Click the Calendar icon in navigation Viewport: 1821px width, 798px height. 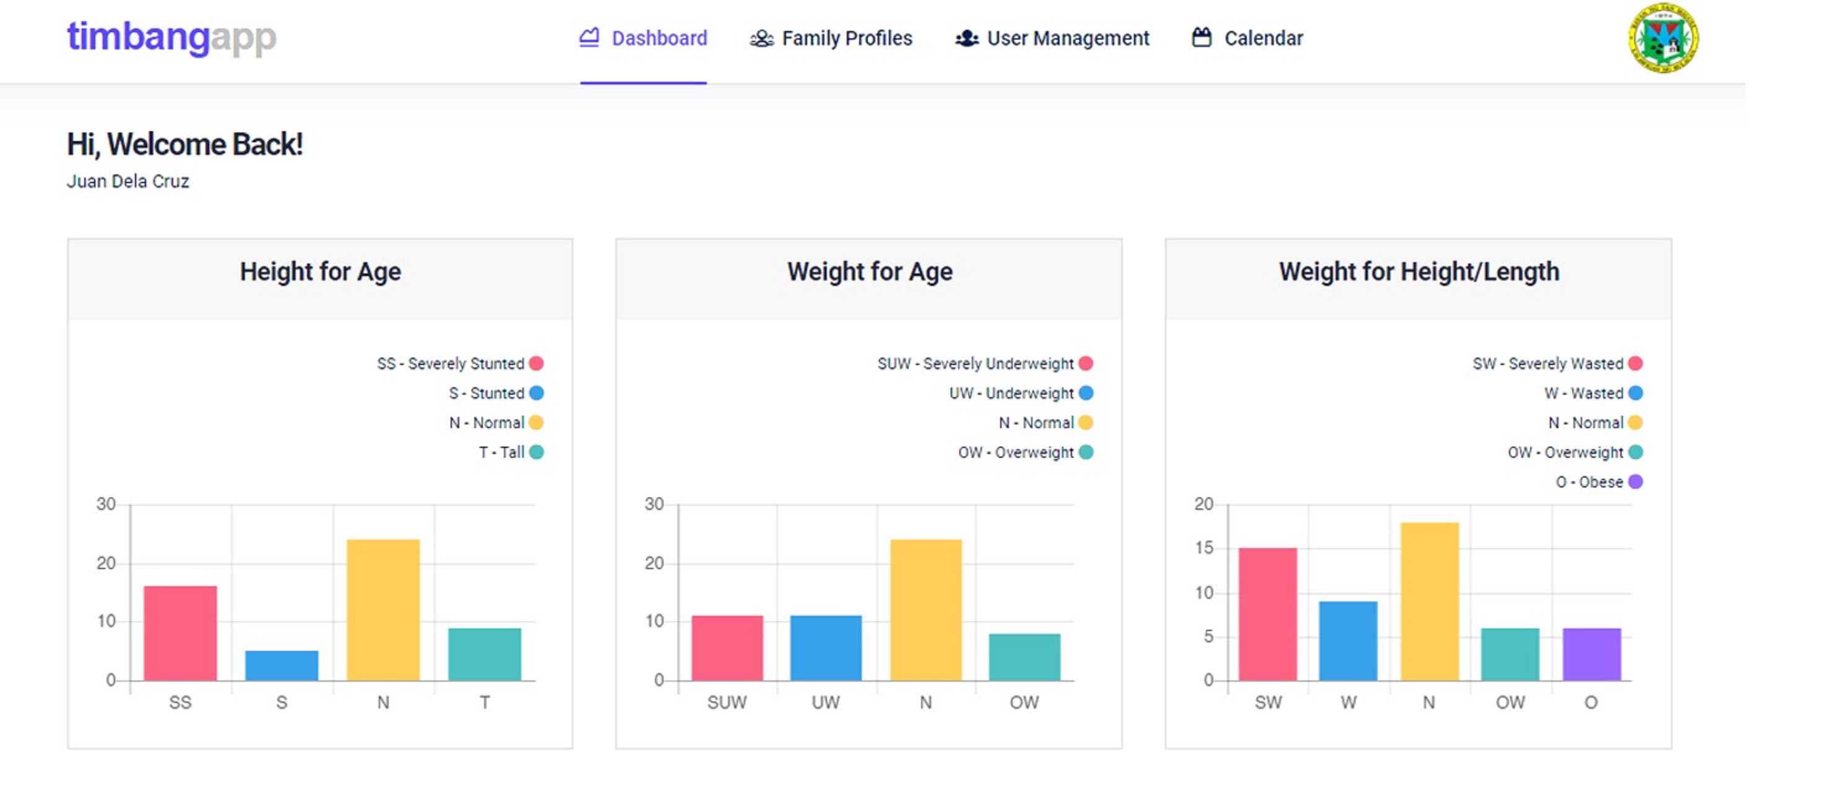(1201, 38)
